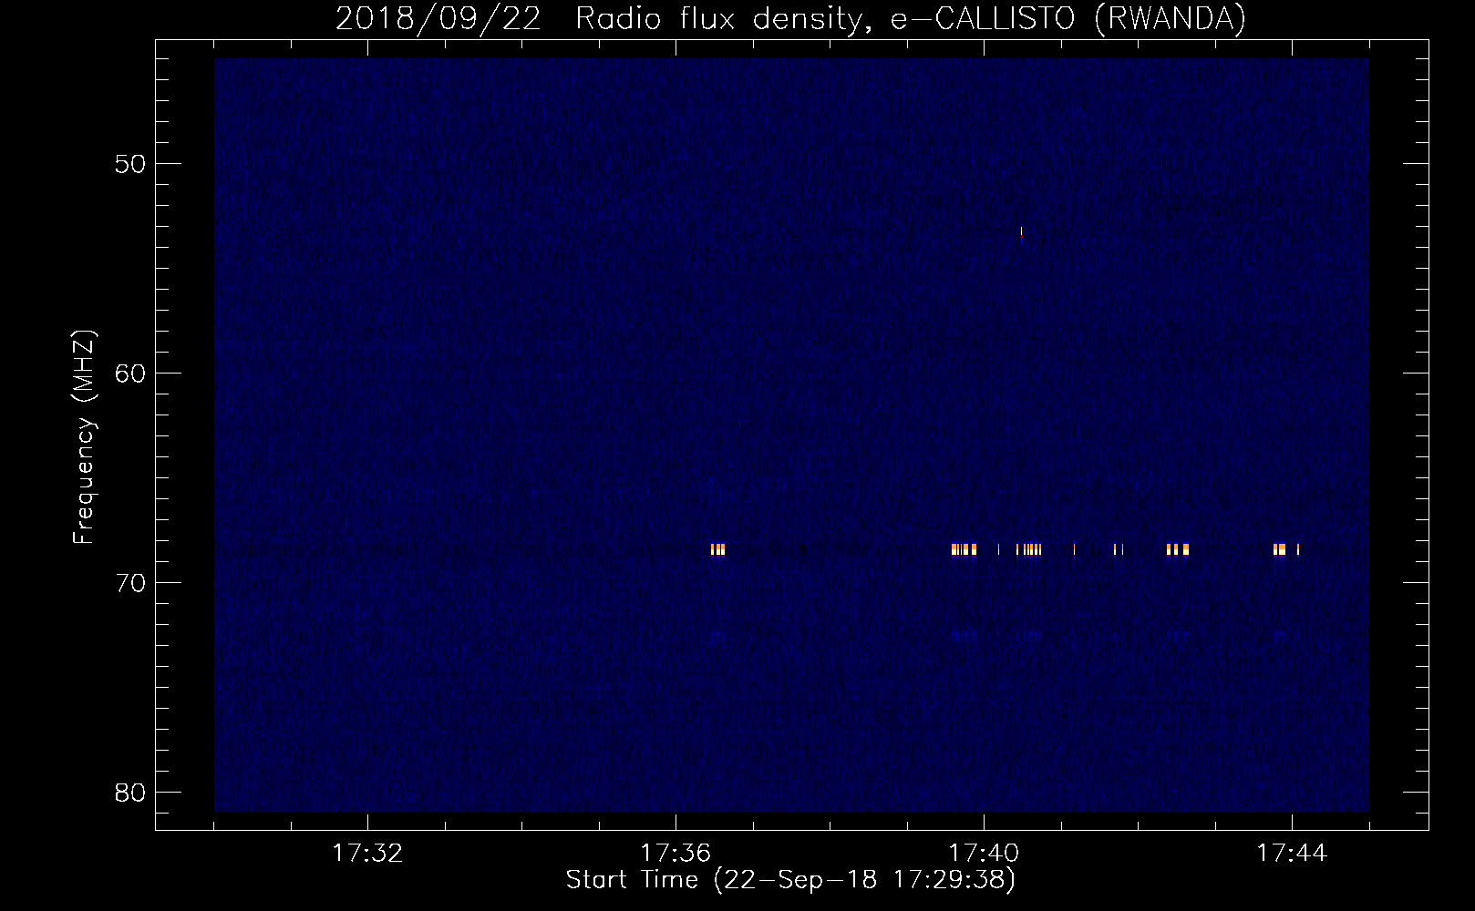Click the 17:36 time tick label
Viewport: 1475px width, 911px height.
676,854
